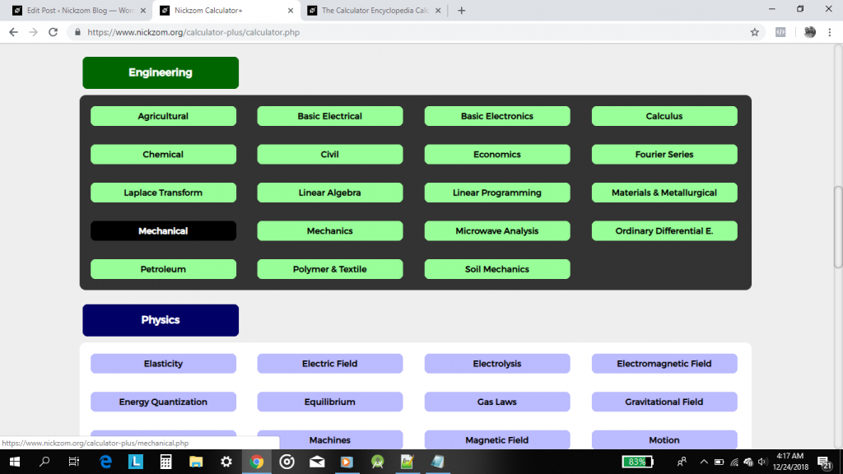Show hidden system tray icons

pyautogui.click(x=704, y=462)
